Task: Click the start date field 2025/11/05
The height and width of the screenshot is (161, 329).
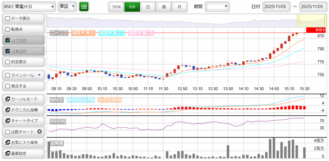Action: 276,6
